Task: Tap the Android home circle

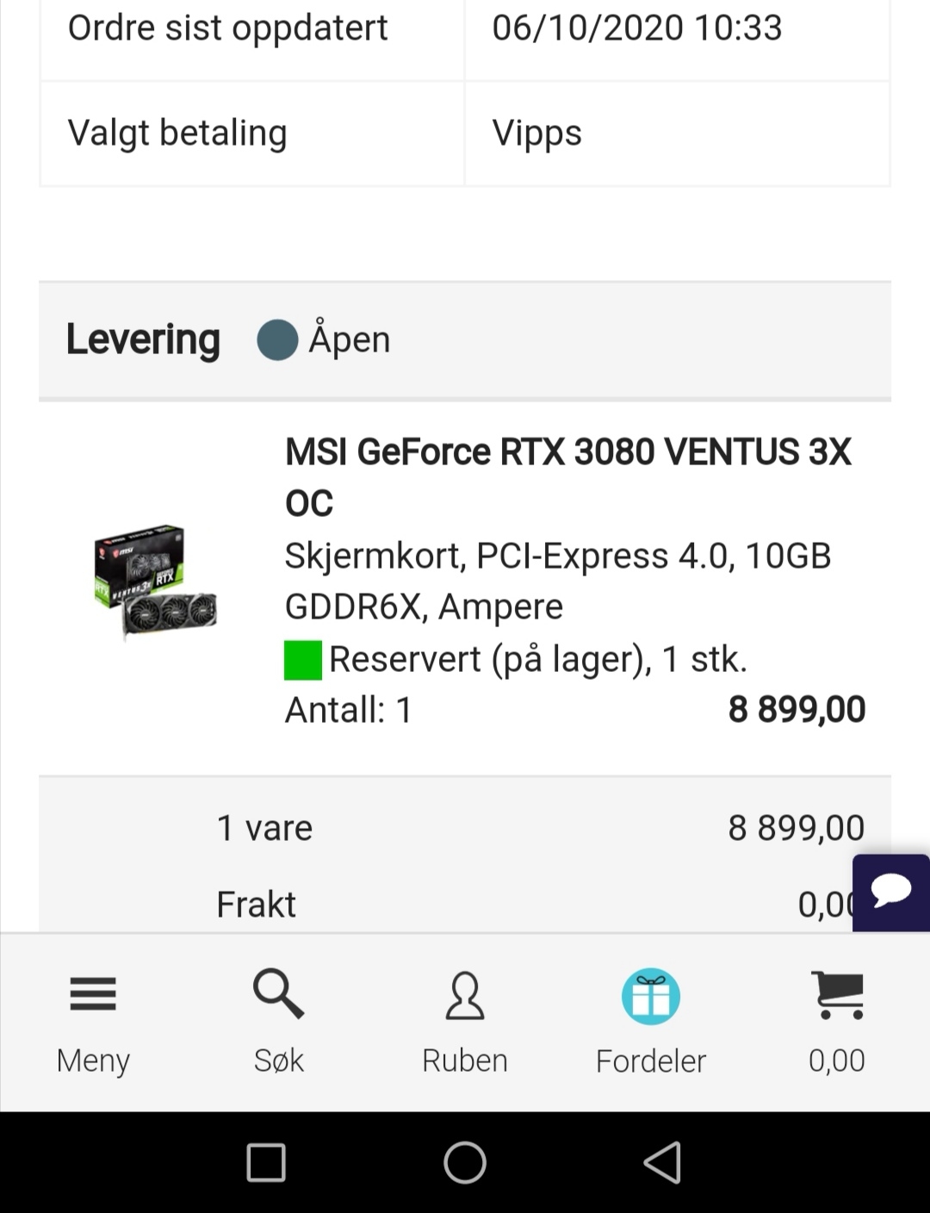Action: pyautogui.click(x=465, y=1162)
